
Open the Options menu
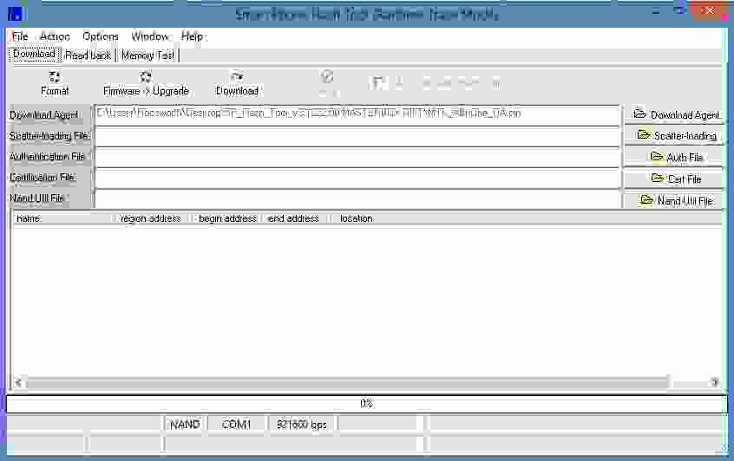tap(101, 36)
